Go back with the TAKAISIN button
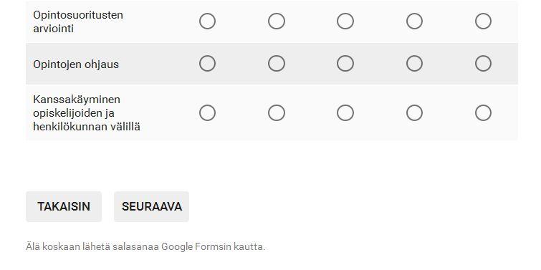Viewport: 541px width, 270px height. point(64,206)
